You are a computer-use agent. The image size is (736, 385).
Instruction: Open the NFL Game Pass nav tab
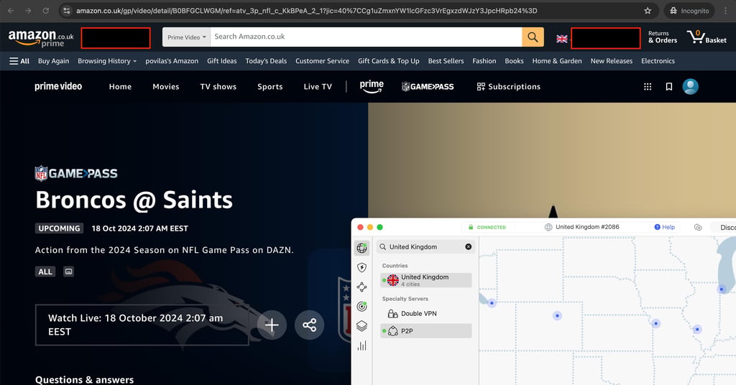[x=428, y=86]
